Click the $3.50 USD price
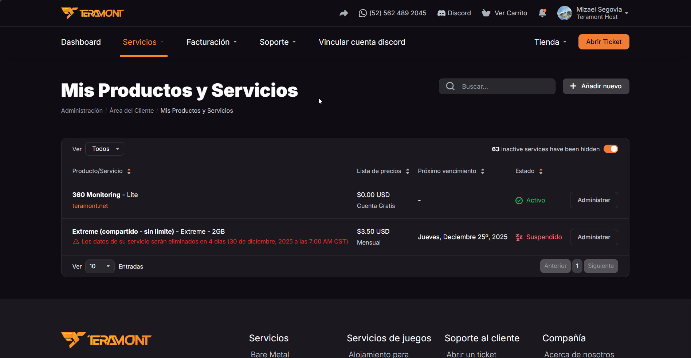 373,232
